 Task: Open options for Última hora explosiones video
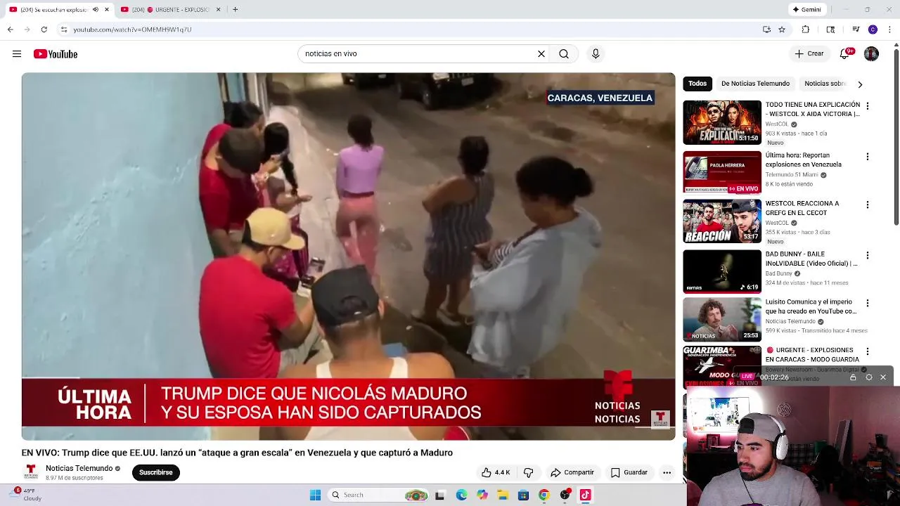868,157
